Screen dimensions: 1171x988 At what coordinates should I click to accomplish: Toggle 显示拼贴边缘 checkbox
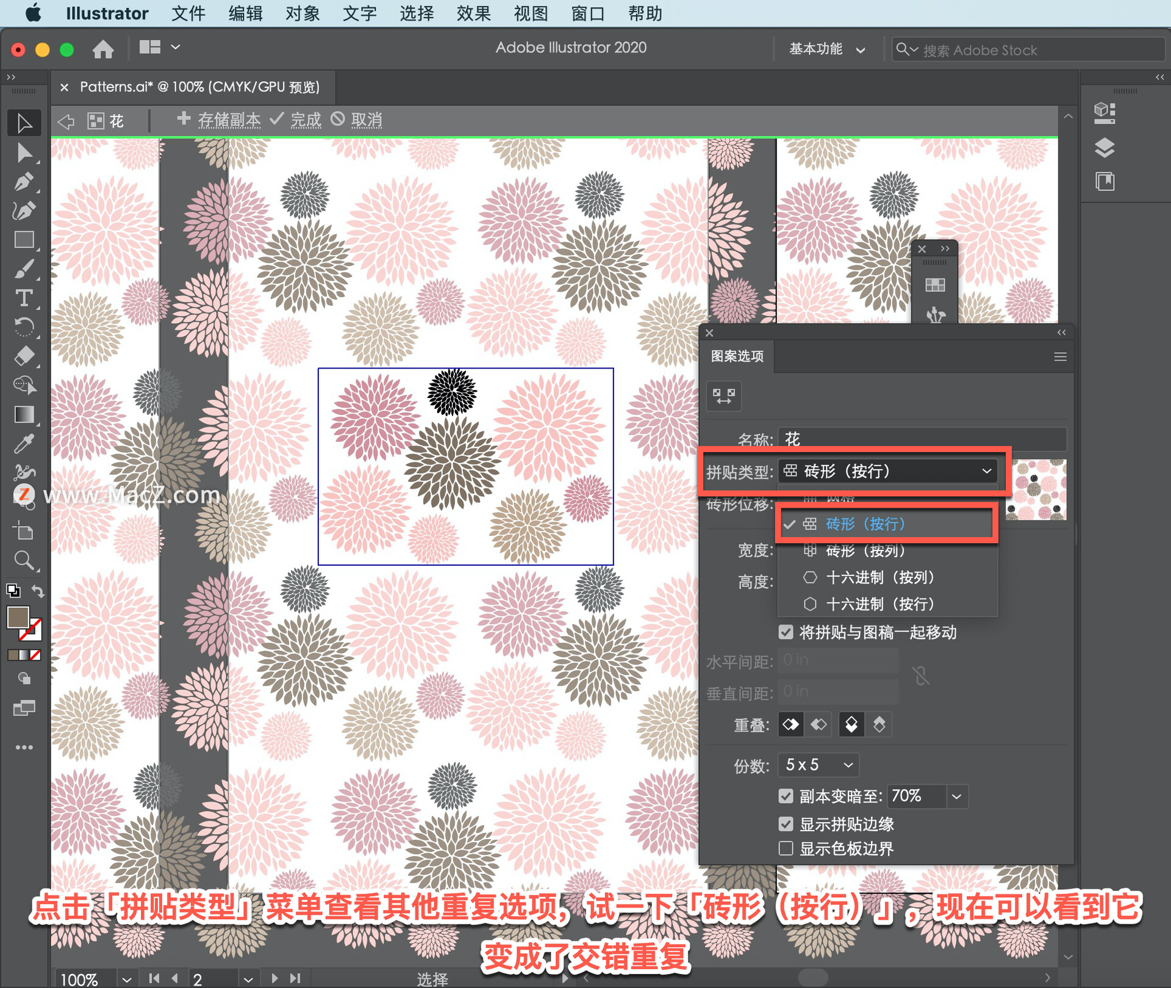coord(786,824)
